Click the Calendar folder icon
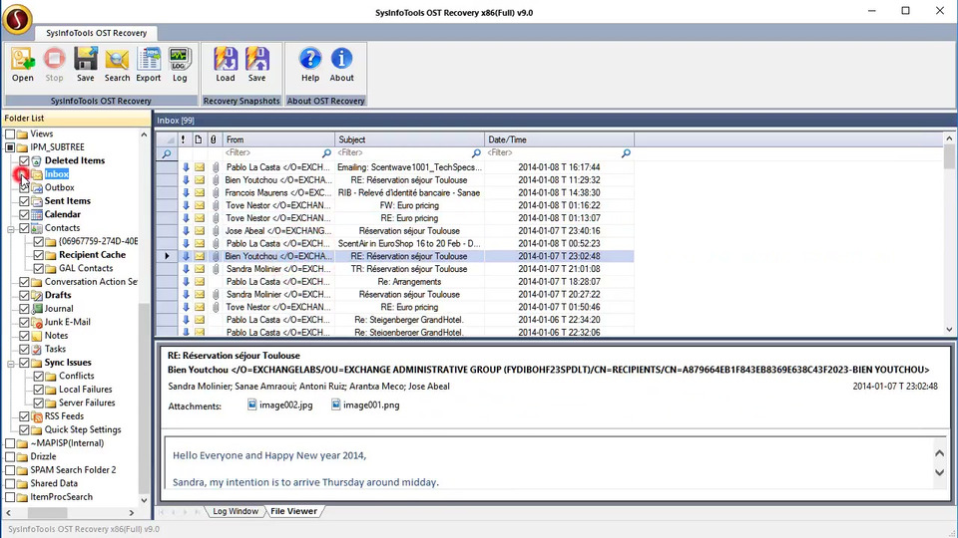Screen dimensions: 958x538 [37, 215]
